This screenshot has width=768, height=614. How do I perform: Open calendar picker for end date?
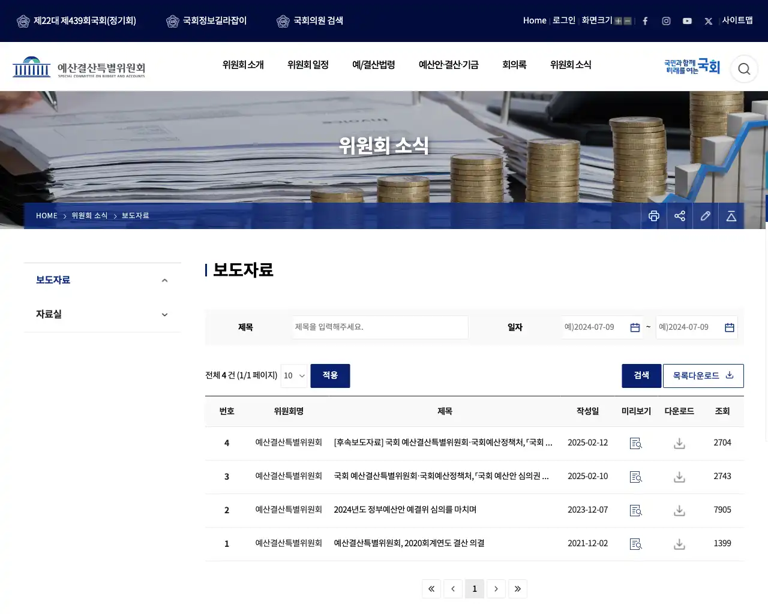pos(730,327)
